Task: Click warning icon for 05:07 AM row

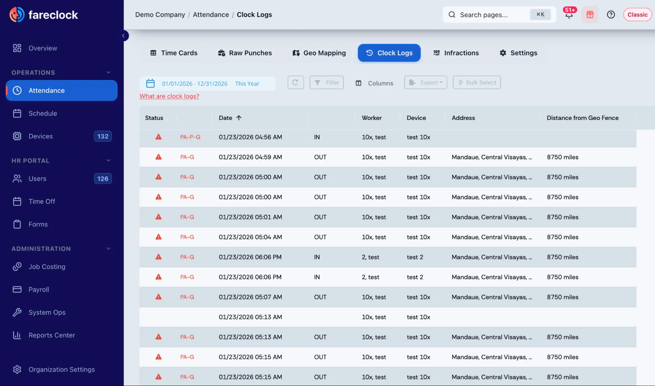Action: [159, 297]
